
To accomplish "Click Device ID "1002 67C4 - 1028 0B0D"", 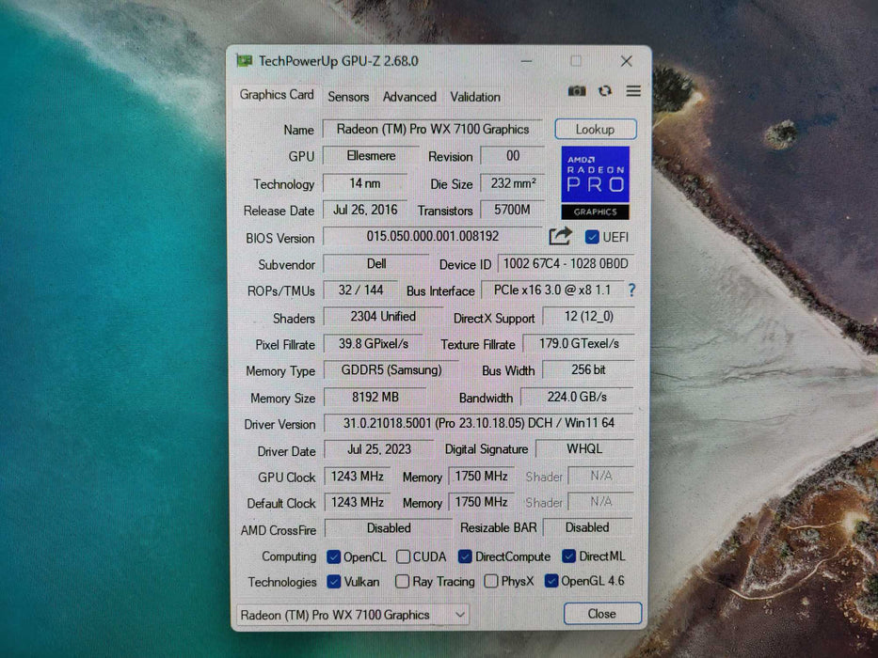I will [566, 263].
